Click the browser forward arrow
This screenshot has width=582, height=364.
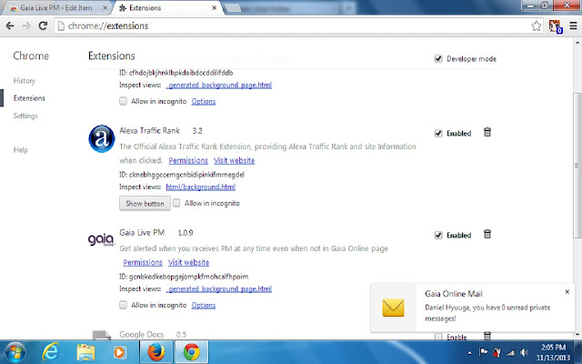pyautogui.click(x=26, y=25)
